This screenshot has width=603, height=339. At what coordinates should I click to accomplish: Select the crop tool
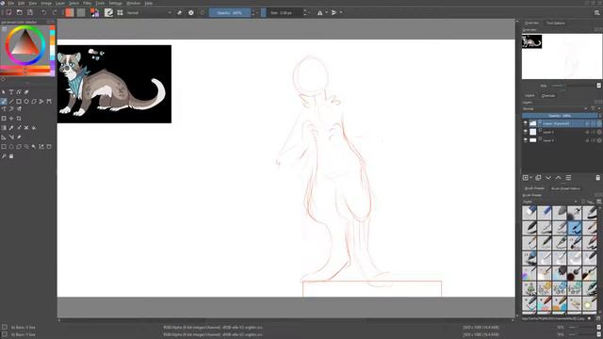[19, 119]
